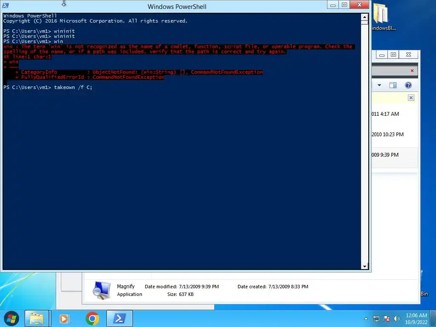This screenshot has height=327, width=436.
Task: Click the Show desktop button
Action: click(433, 318)
